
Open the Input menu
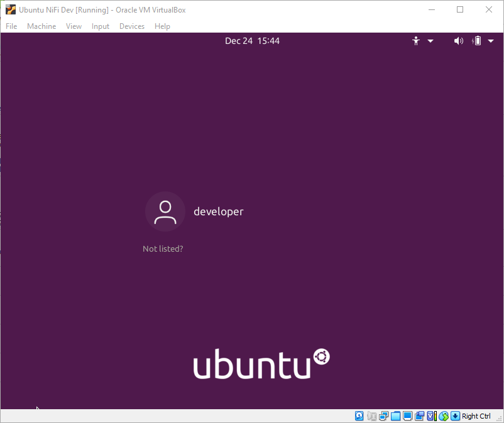[101, 26]
